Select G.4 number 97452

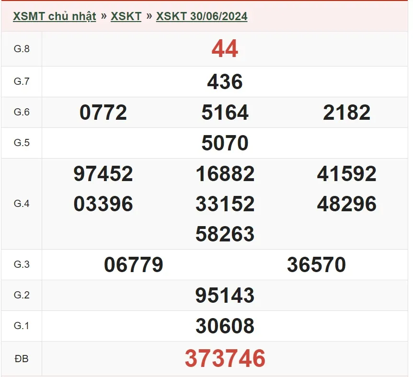click(x=103, y=174)
